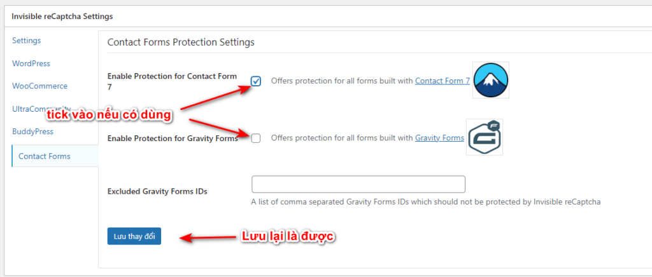
Task: Switch to the WordPress tab
Action: [31, 64]
